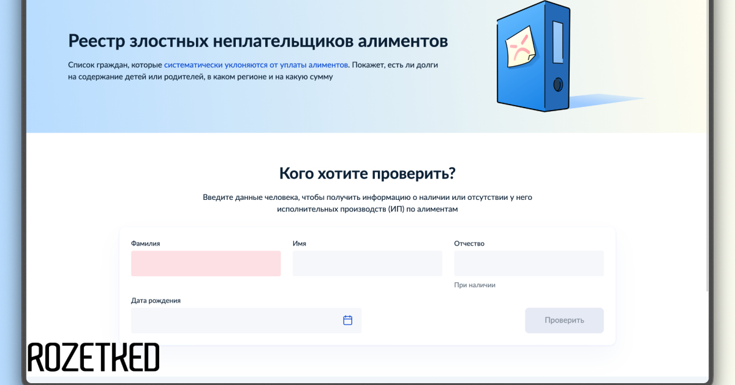735x385 pixels.
Task: Focus the Отчество input field
Action: point(529,263)
